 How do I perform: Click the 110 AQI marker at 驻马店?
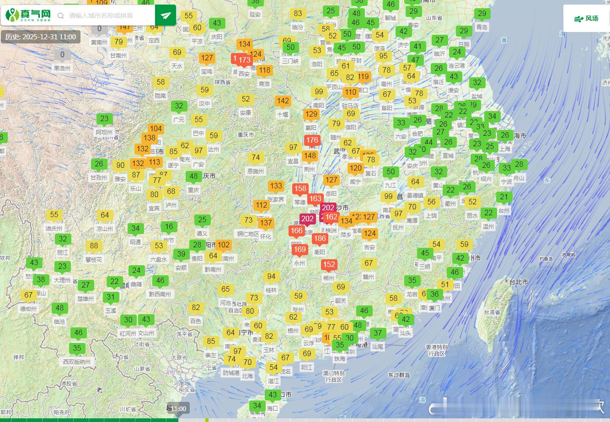tap(351, 92)
